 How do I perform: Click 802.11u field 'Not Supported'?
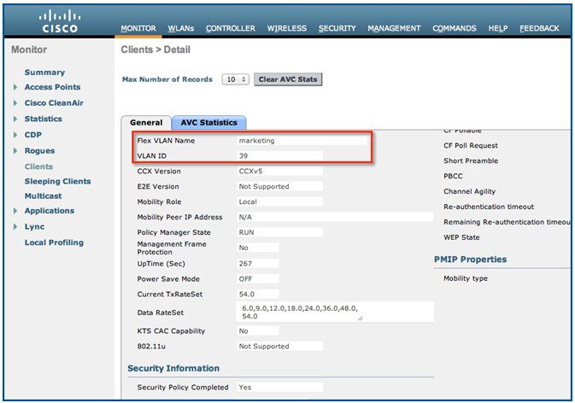point(279,346)
